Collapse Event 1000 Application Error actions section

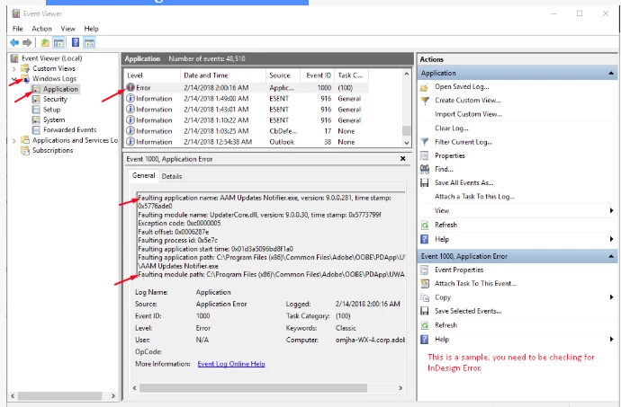[x=611, y=256]
